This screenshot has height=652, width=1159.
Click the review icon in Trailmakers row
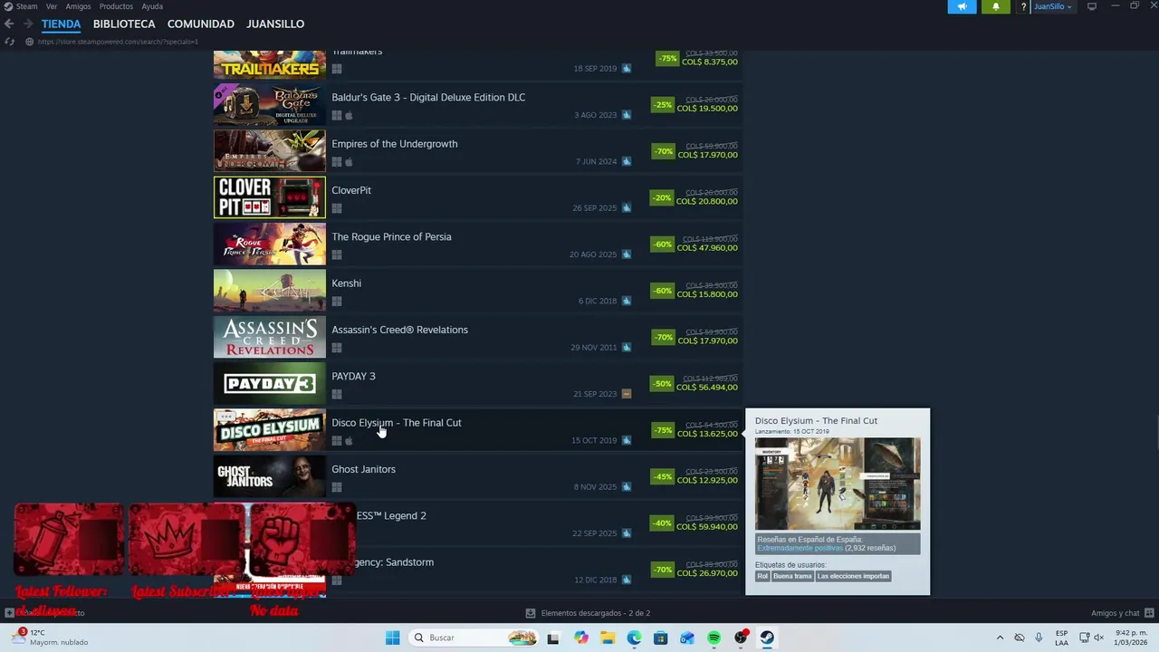(x=626, y=69)
